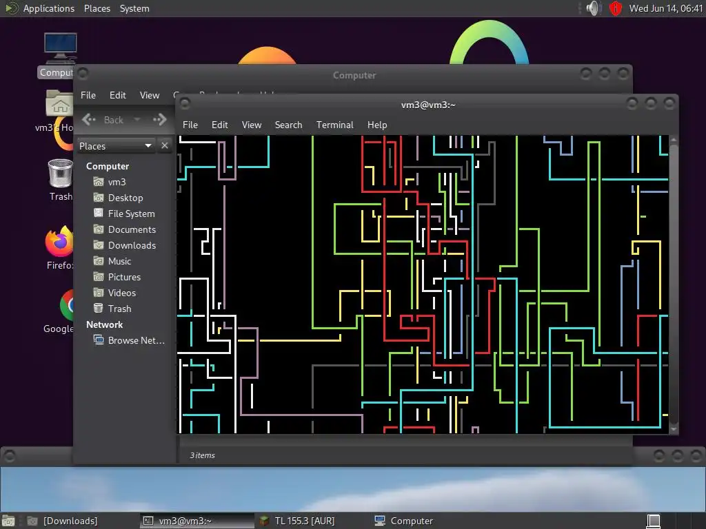Click the Forward arrow in file manager
706x529 pixels.
coord(160,120)
